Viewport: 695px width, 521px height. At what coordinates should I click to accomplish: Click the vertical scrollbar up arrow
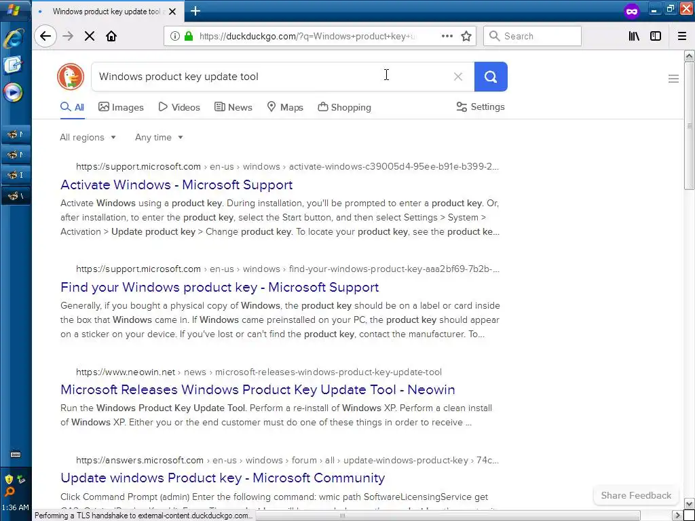(x=689, y=56)
